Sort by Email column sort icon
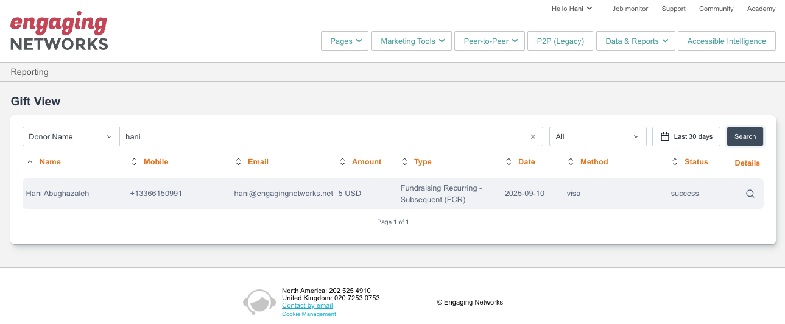Image resolution: width=785 pixels, height=324 pixels. [x=239, y=162]
